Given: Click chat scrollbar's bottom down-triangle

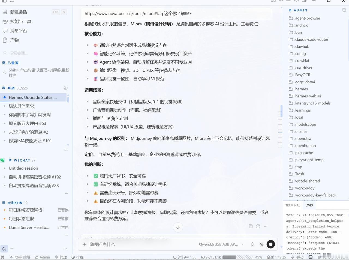Looking at the screenshot, I should tap(281, 247).
